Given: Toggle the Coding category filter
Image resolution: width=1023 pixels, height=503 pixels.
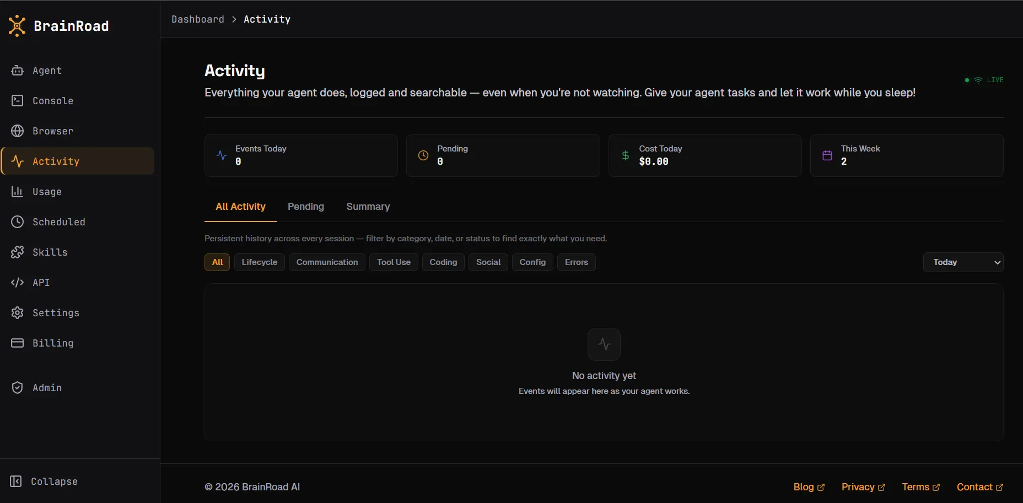Looking at the screenshot, I should point(444,262).
